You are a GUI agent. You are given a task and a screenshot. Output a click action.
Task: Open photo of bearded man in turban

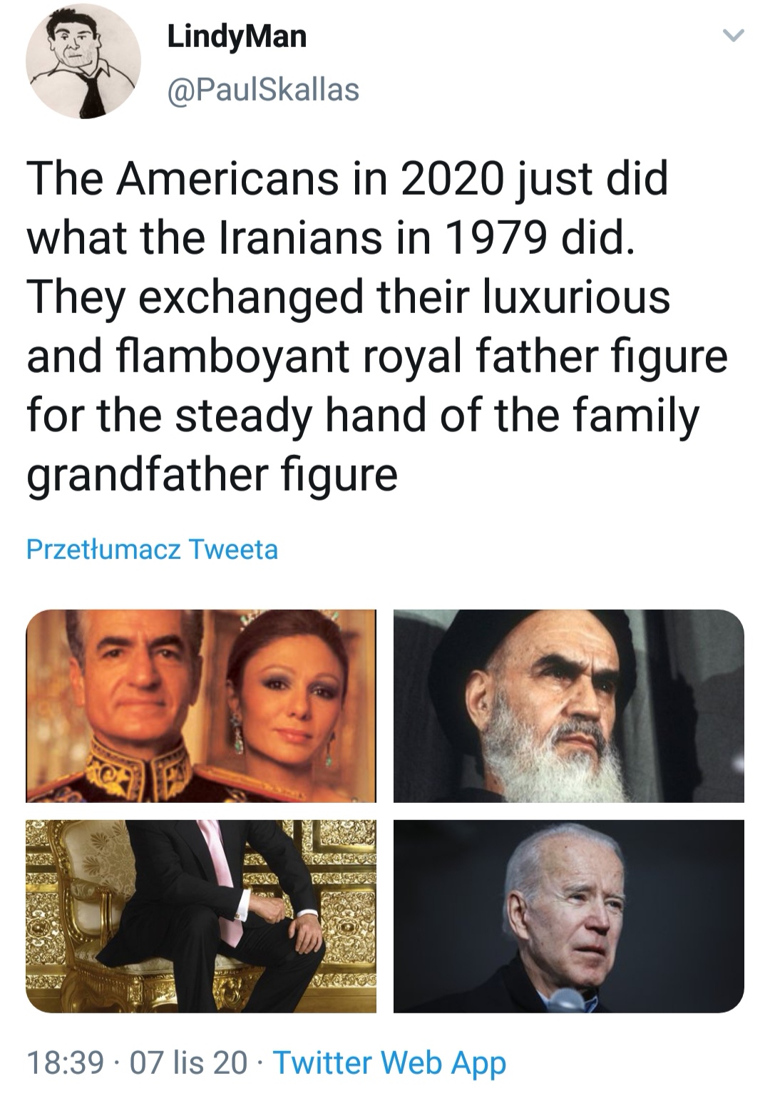[569, 706]
